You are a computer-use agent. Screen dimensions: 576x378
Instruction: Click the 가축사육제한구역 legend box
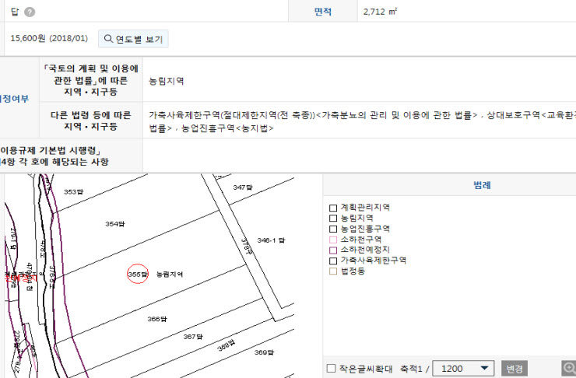(333, 260)
